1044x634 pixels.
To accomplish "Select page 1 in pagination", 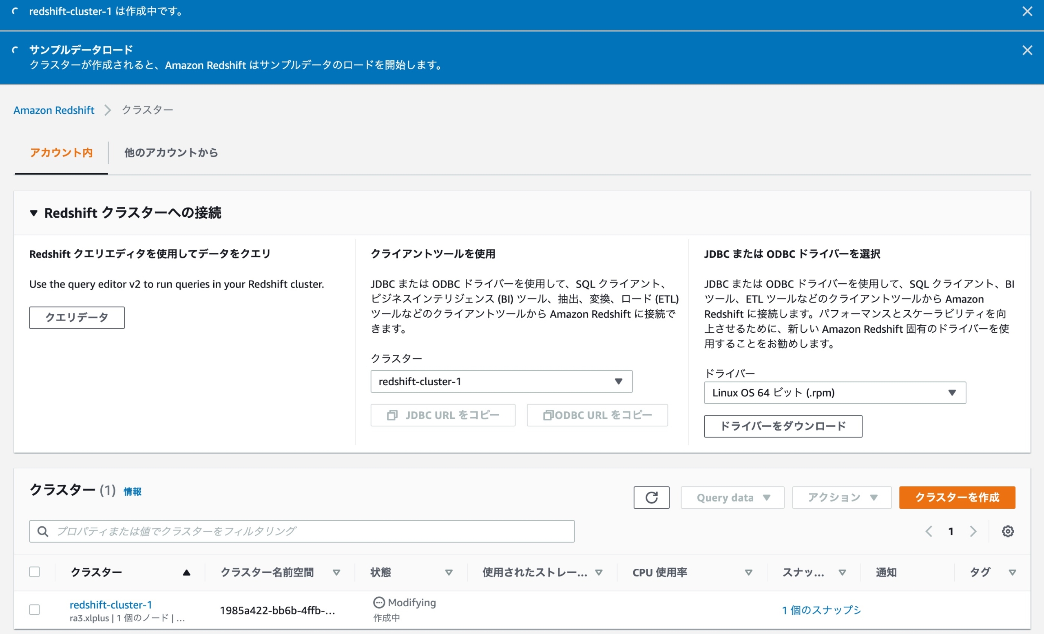I will point(951,531).
